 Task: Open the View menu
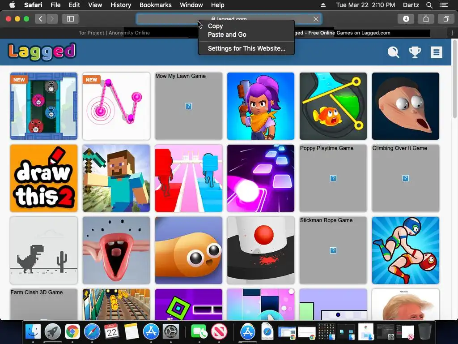coord(95,5)
